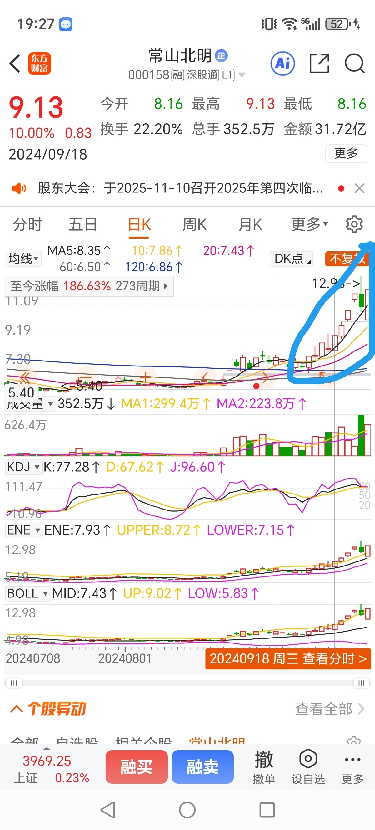Open 更多 period dropdown
Viewport: 375px width, 830px height.
point(309,224)
